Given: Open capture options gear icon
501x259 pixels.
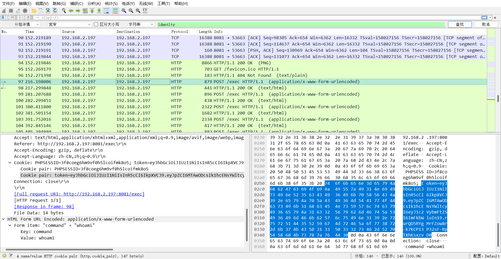Looking at the screenshot, I should (x=25, y=11).
